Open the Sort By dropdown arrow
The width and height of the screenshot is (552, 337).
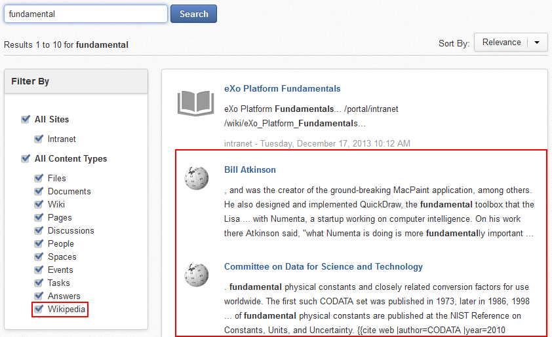[537, 43]
